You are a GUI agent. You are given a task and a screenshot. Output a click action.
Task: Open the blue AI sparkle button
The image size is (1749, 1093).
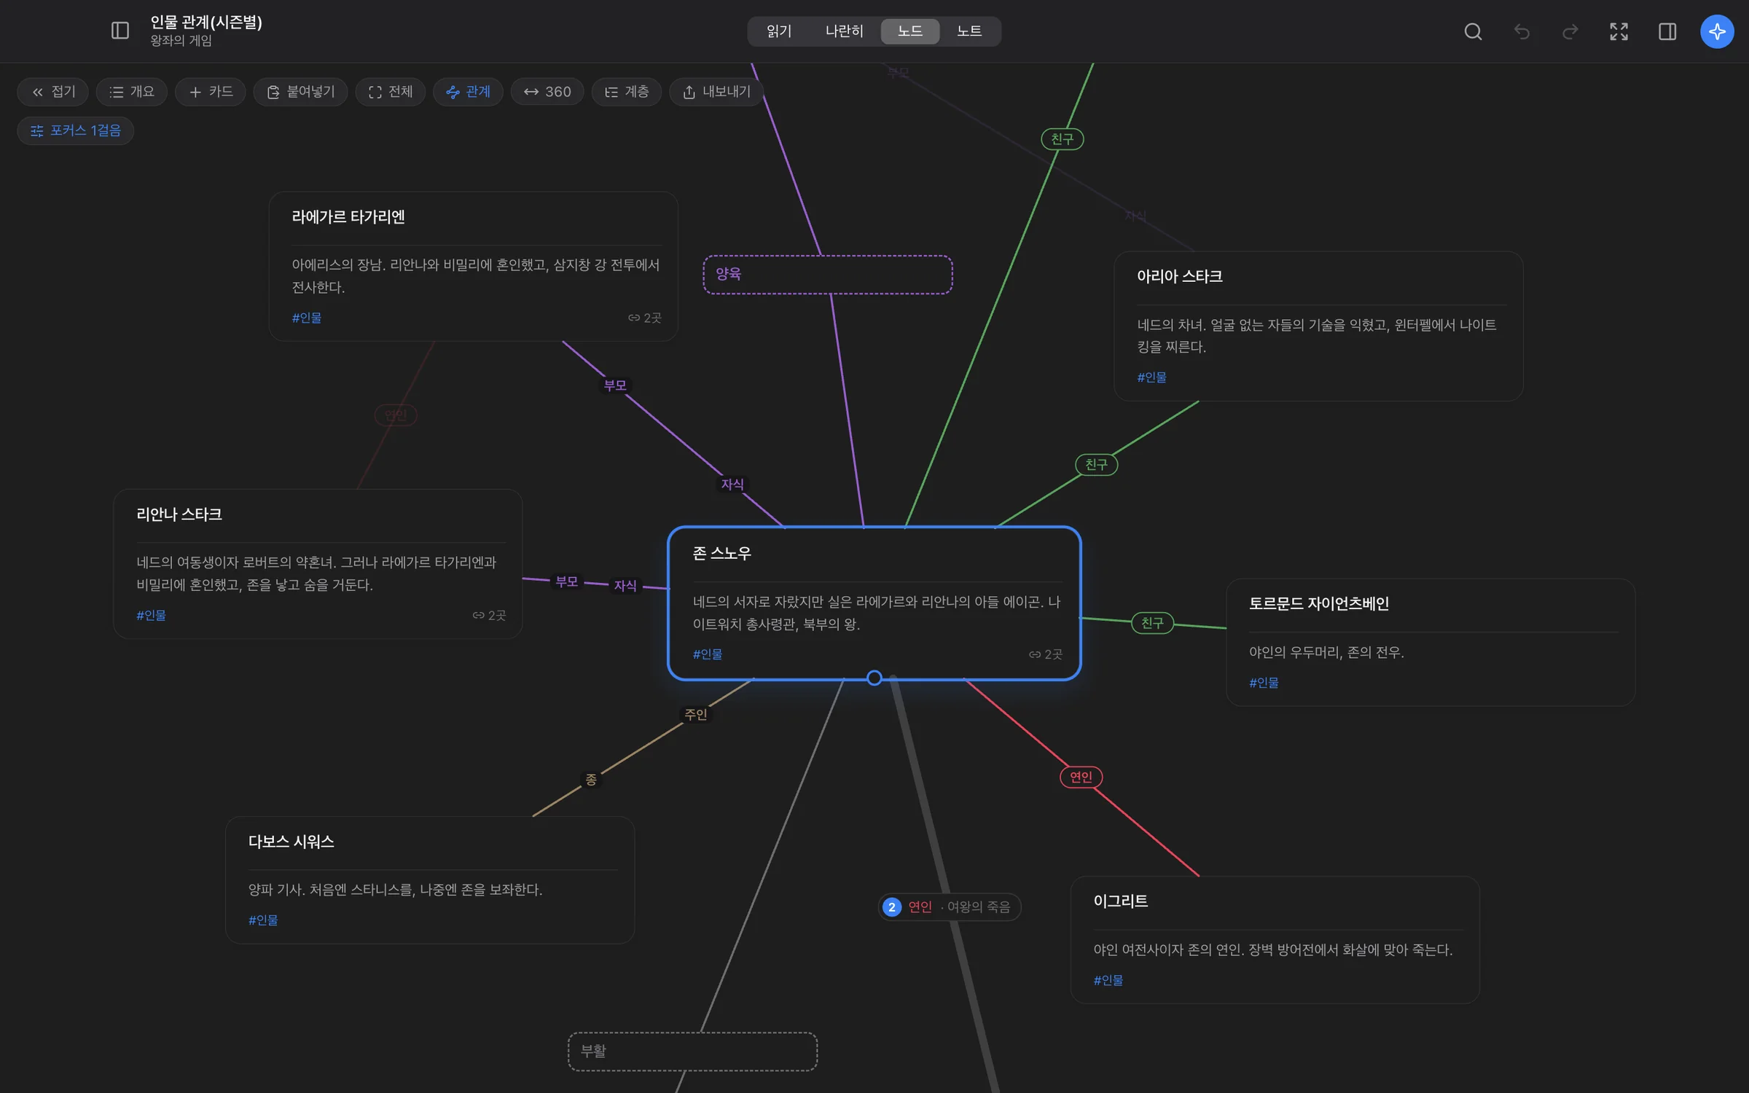point(1717,31)
